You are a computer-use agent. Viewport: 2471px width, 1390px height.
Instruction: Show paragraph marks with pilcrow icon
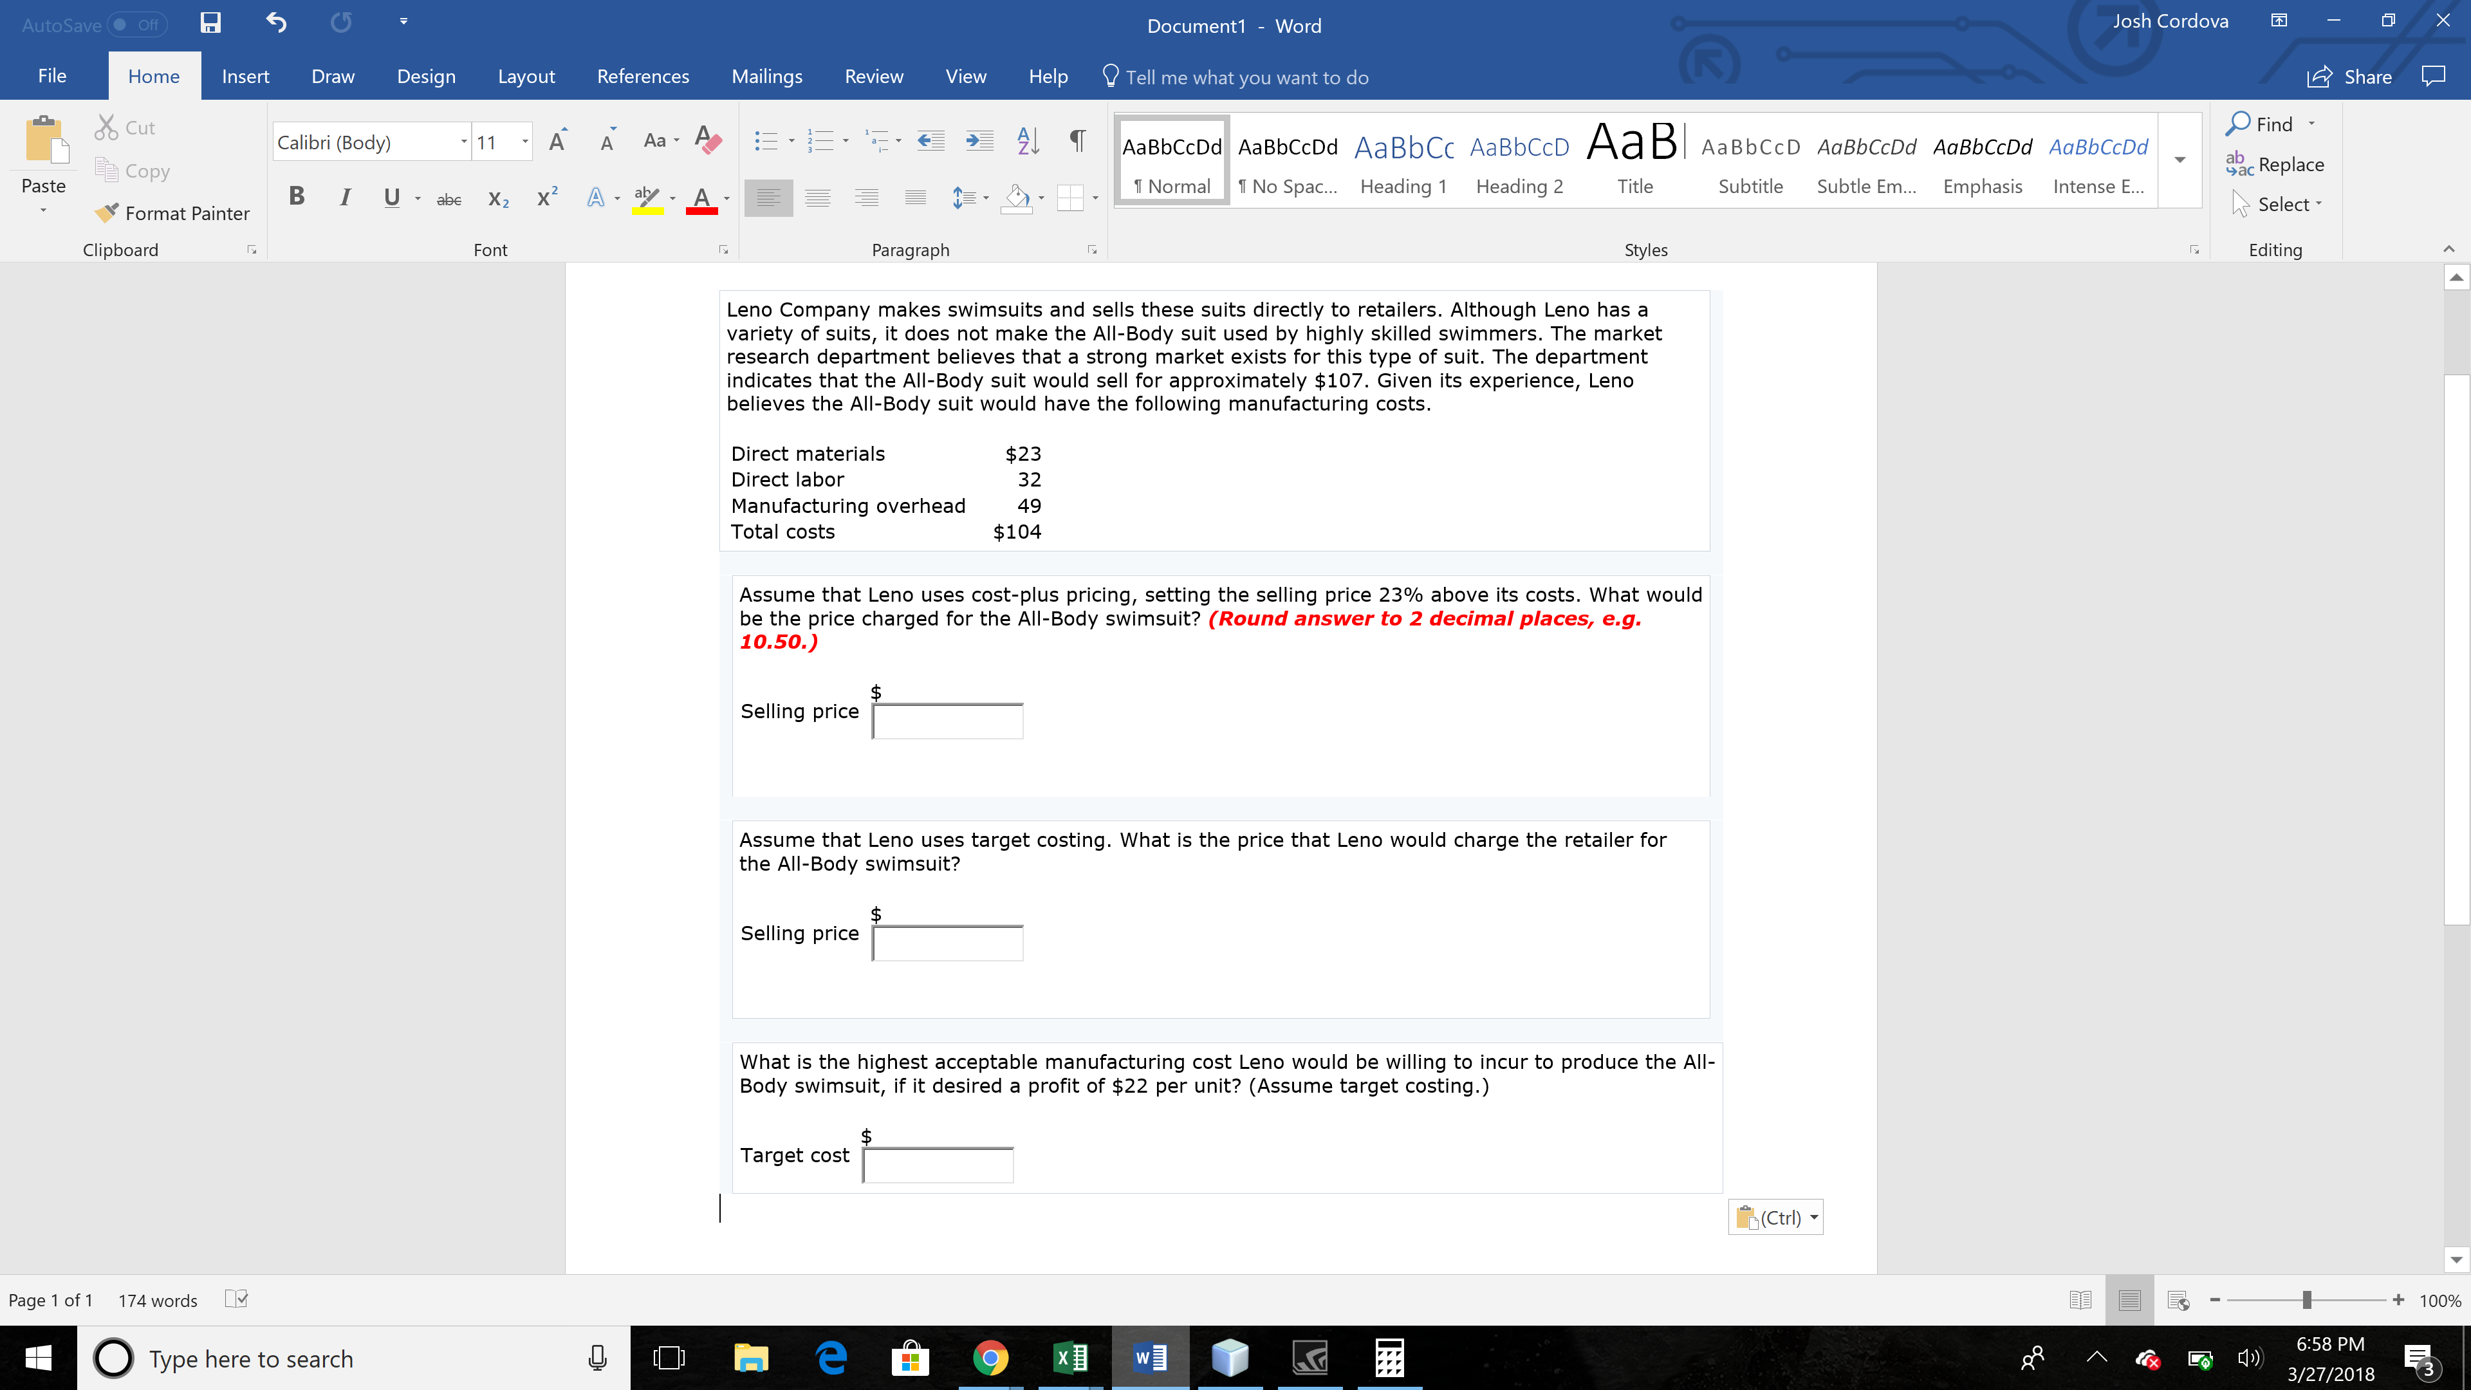point(1077,141)
